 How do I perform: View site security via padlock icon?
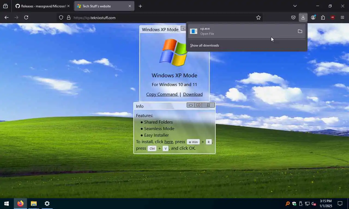pos(69,17)
